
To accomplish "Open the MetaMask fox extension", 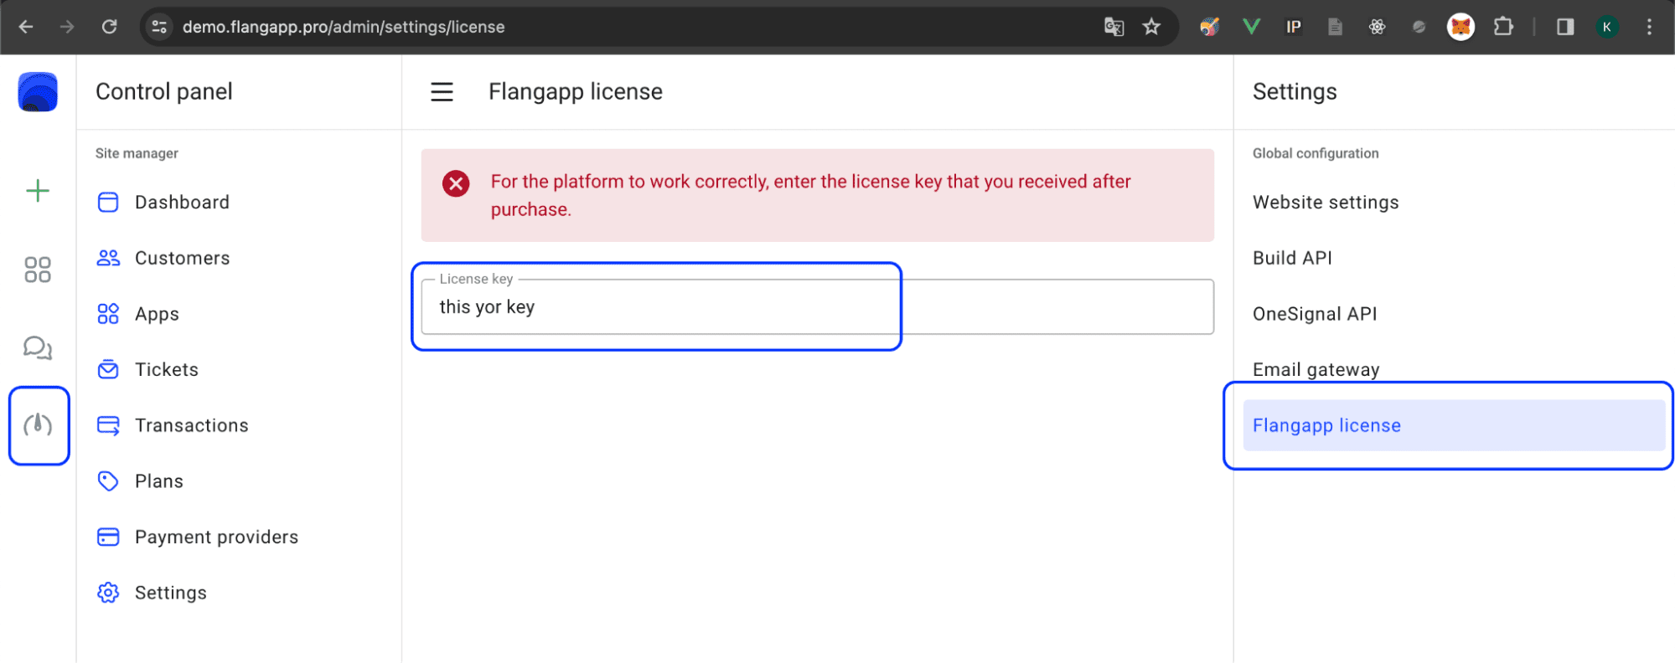I will pos(1460,27).
